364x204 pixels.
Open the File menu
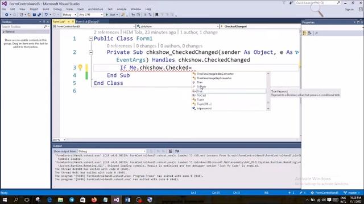coord(4,9)
